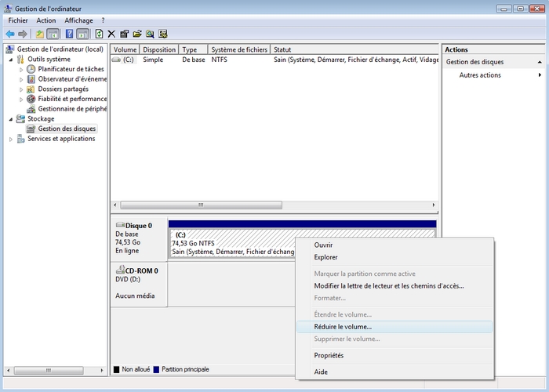Image resolution: width=549 pixels, height=392 pixels.
Task: Click the open folder toolbar icon
Action: 137,34
